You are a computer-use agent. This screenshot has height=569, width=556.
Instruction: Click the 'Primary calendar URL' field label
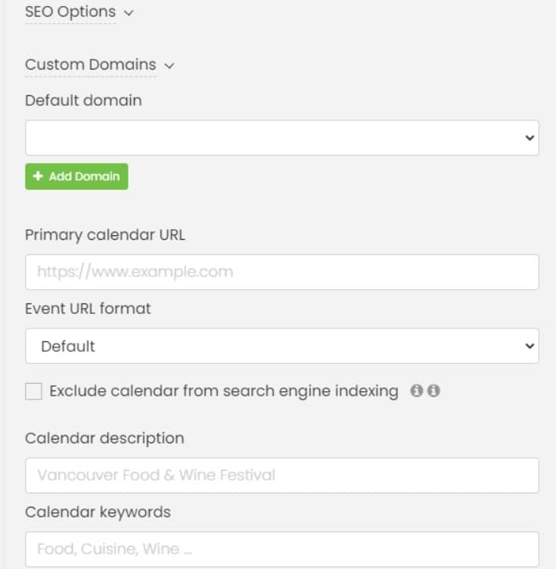(104, 235)
